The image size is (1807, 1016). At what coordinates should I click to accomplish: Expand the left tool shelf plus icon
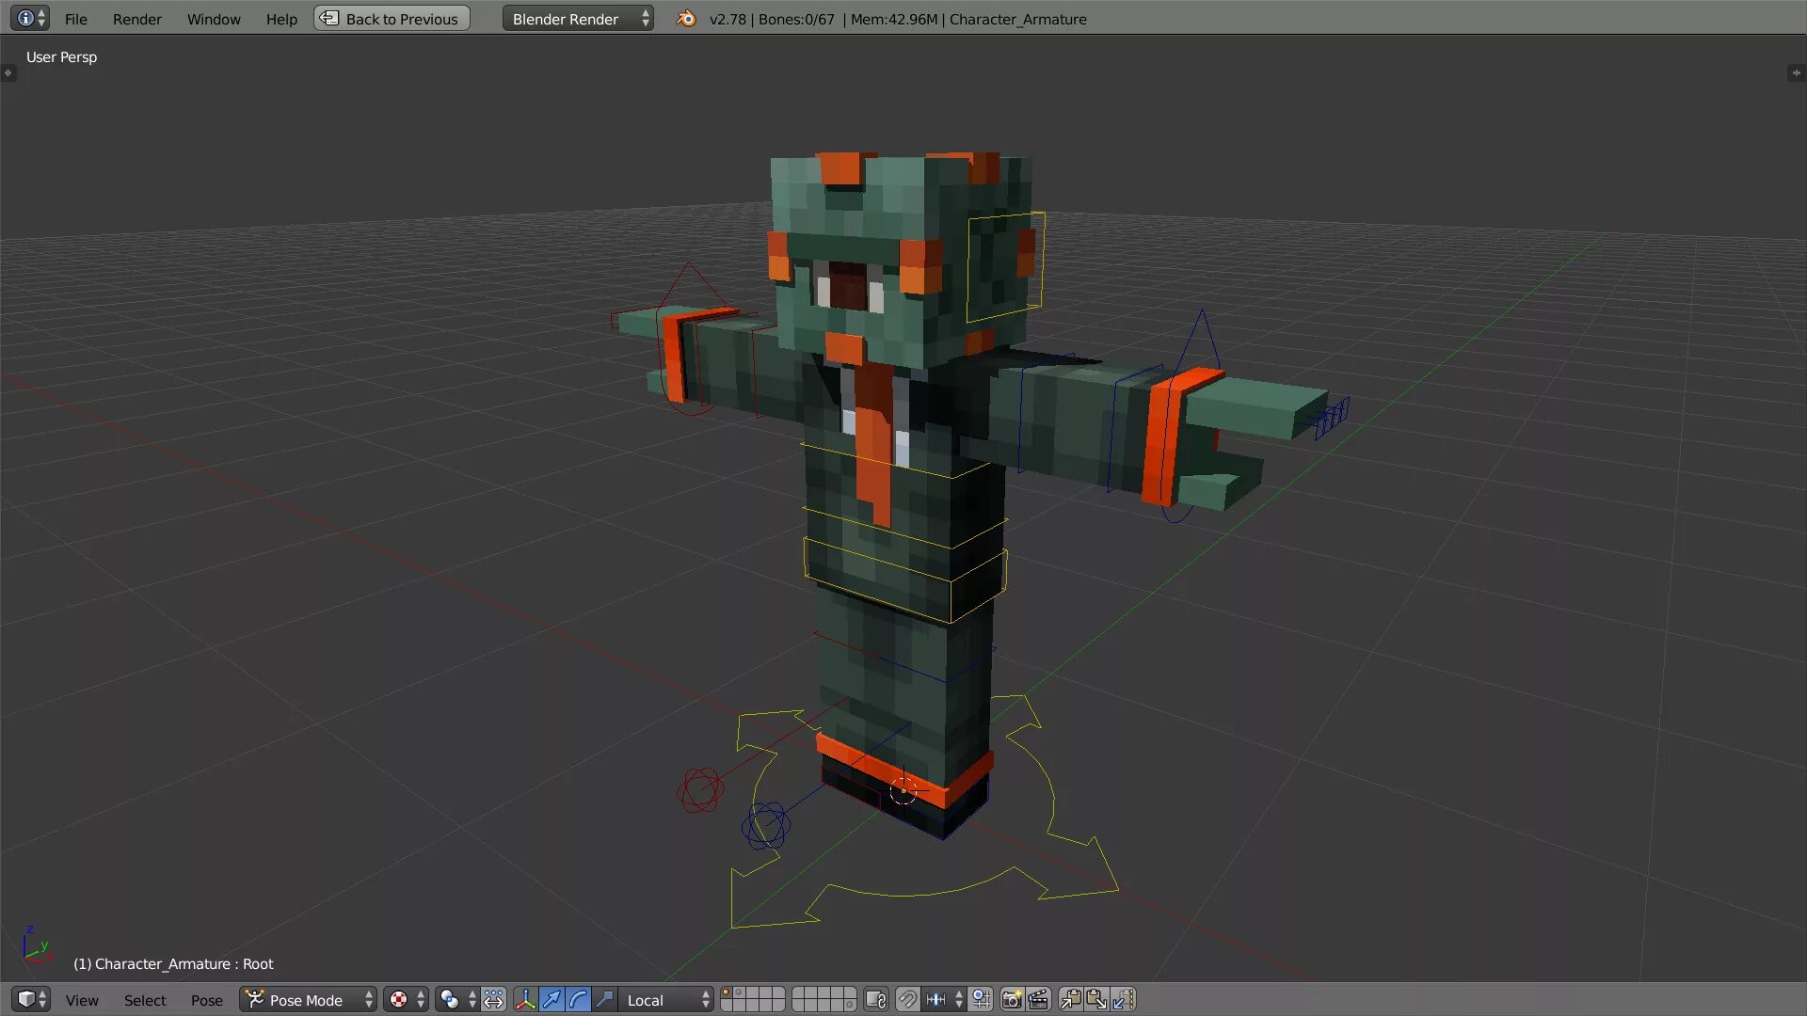click(8, 72)
